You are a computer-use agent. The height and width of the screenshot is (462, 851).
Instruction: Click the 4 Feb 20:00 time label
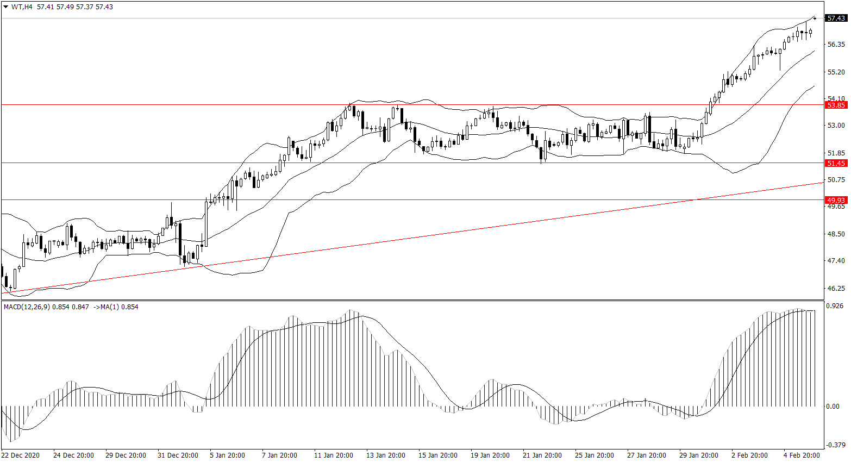coord(802,455)
